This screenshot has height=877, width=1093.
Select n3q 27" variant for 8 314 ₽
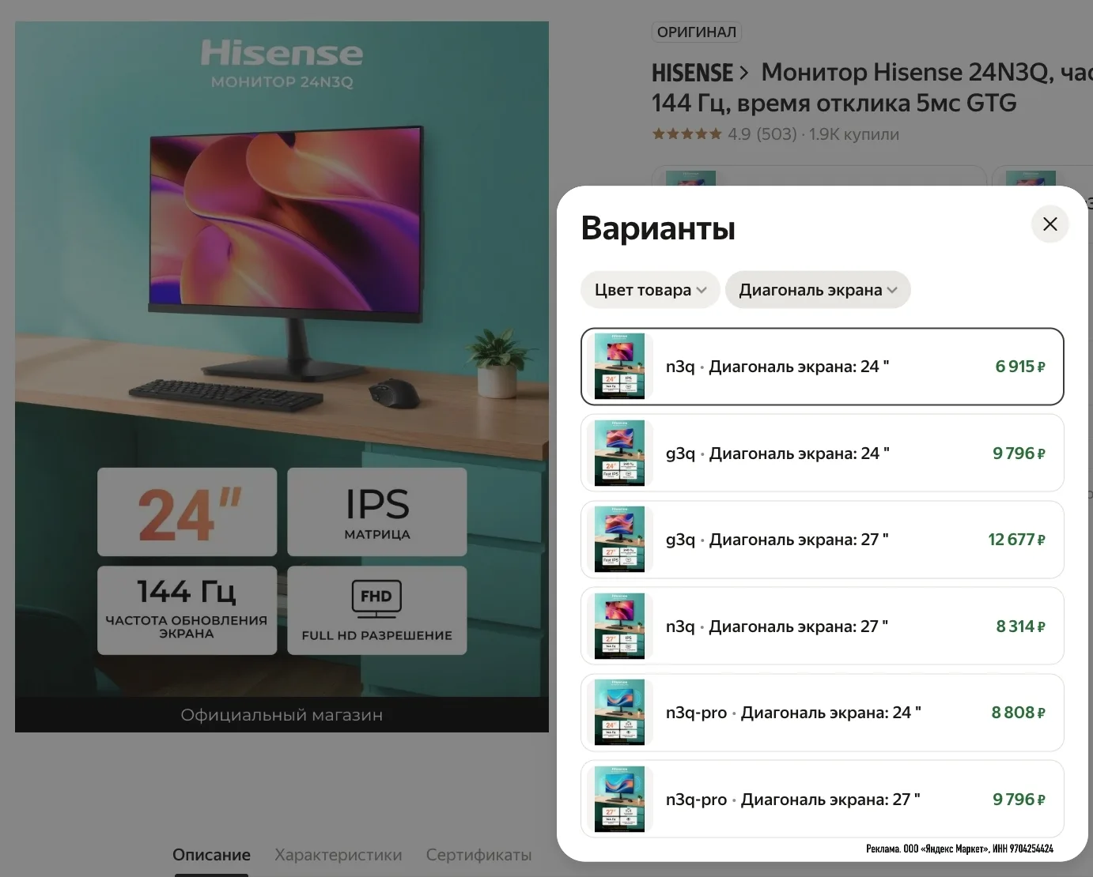click(x=823, y=627)
